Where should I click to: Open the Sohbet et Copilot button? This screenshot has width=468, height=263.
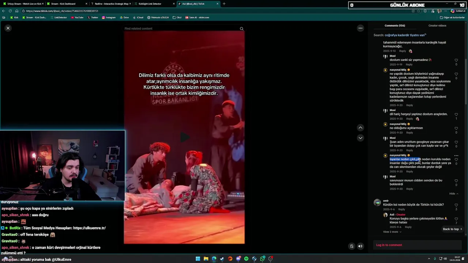tap(458, 11)
